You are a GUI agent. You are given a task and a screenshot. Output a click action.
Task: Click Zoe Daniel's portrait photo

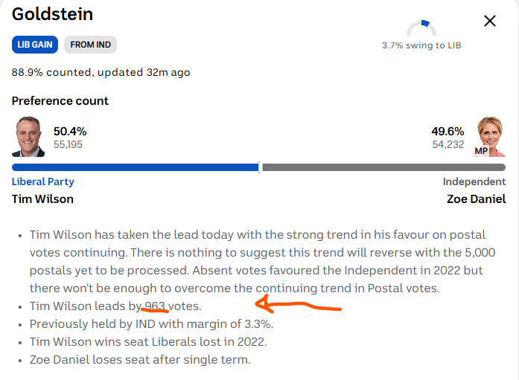489,137
